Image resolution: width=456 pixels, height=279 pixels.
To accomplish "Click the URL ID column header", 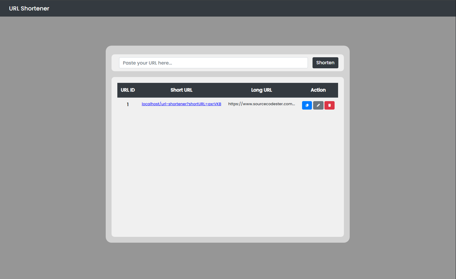I will [128, 90].
